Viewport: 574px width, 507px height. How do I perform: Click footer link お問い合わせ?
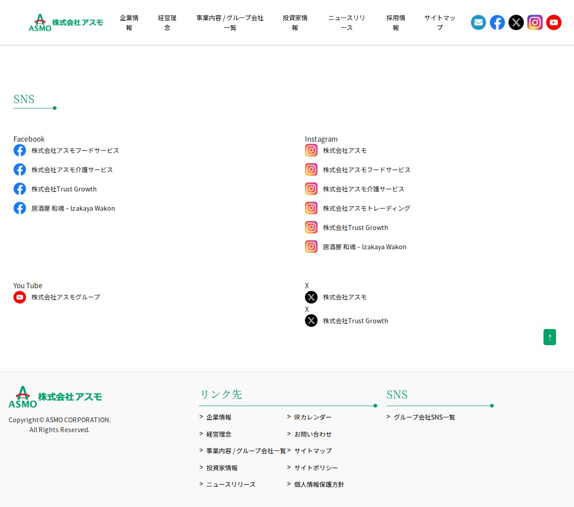[313, 434]
